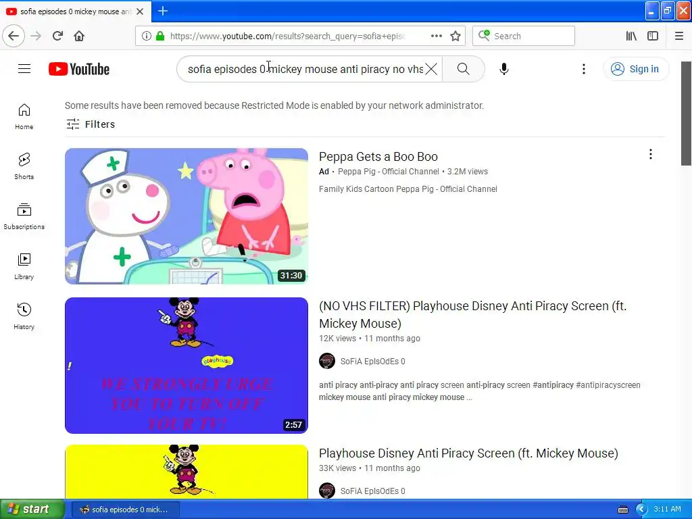Click the on-screen keyboard tray icon
The height and width of the screenshot is (519, 692).
(x=622, y=510)
